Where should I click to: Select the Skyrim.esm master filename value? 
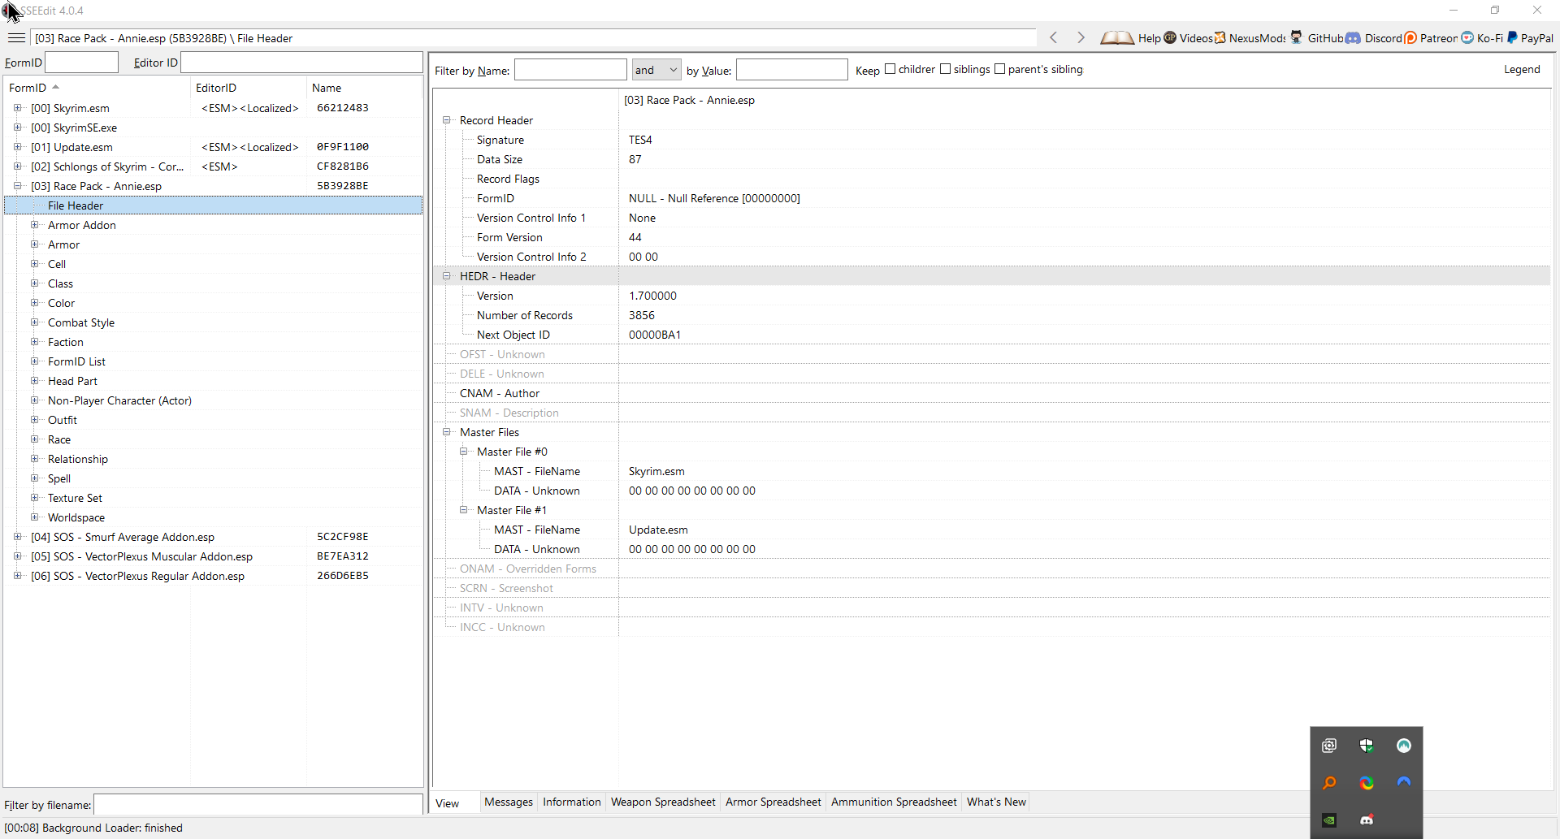point(656,471)
